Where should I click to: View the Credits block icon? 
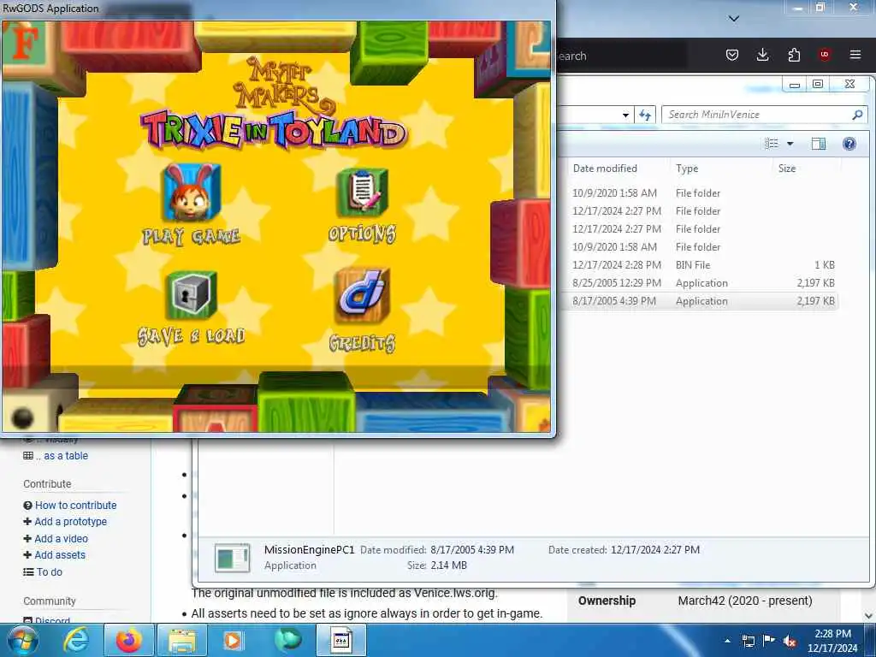tap(362, 296)
